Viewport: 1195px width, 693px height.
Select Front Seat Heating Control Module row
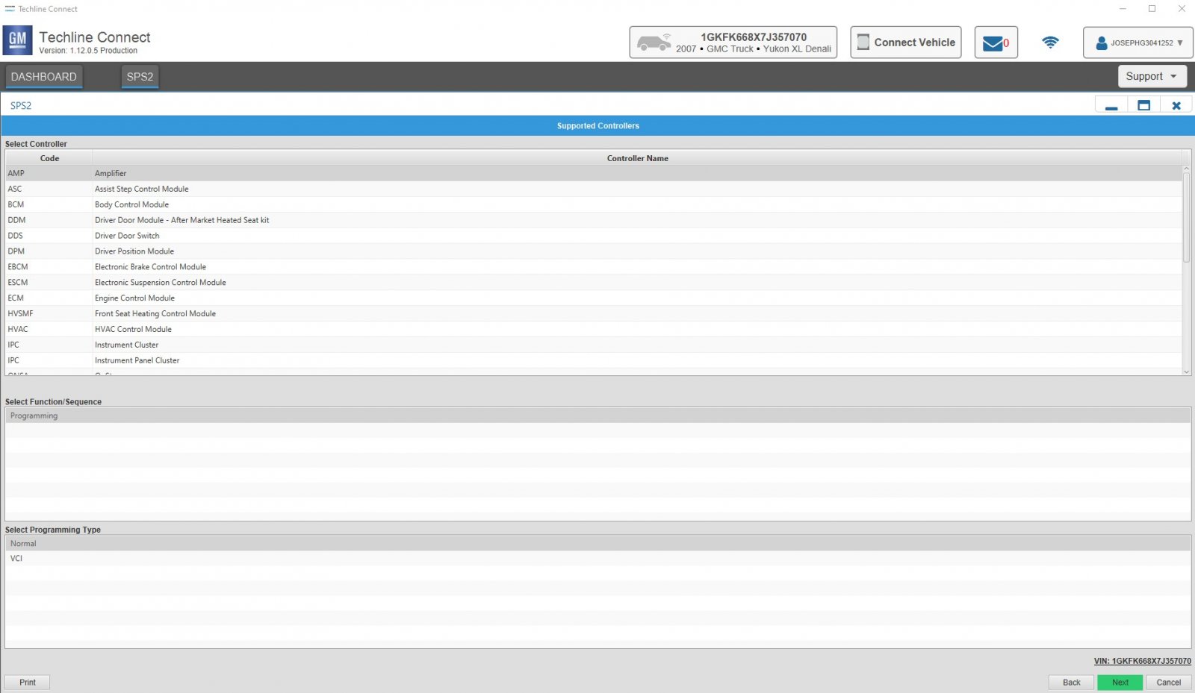[594, 314]
